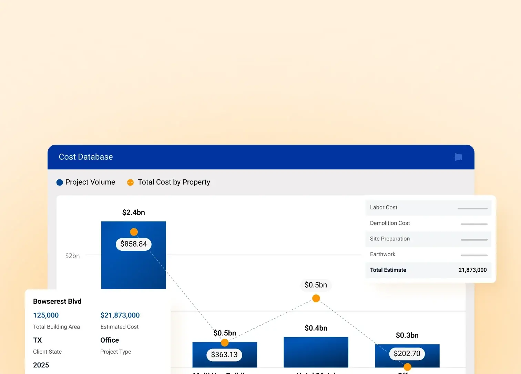The height and width of the screenshot is (374, 521).
Task: Click the orange data point below the $0.5bn bubble
Action: point(316,298)
